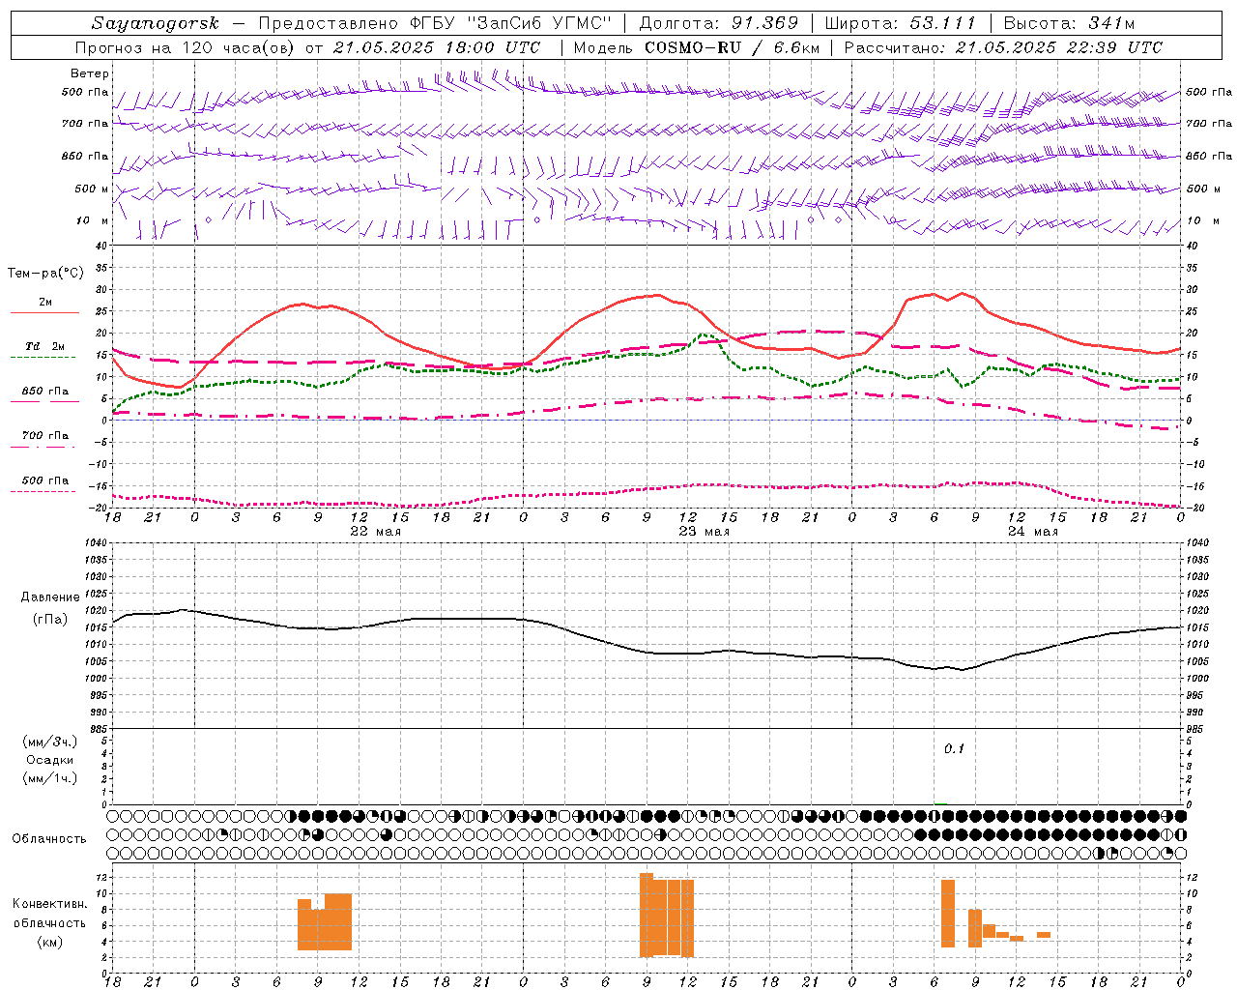1237x990 pixels.
Task: Click the '(мм/3ч.)' precipitation unit label
Action: pyautogui.click(x=50, y=742)
